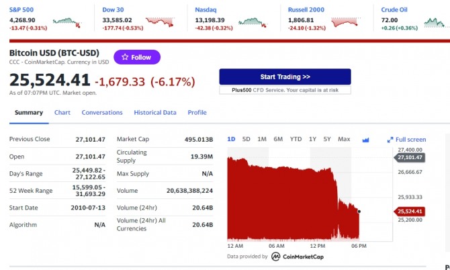Open the Crude Oil quote link
Viewport: 450px width, 270px height.
coord(394,10)
